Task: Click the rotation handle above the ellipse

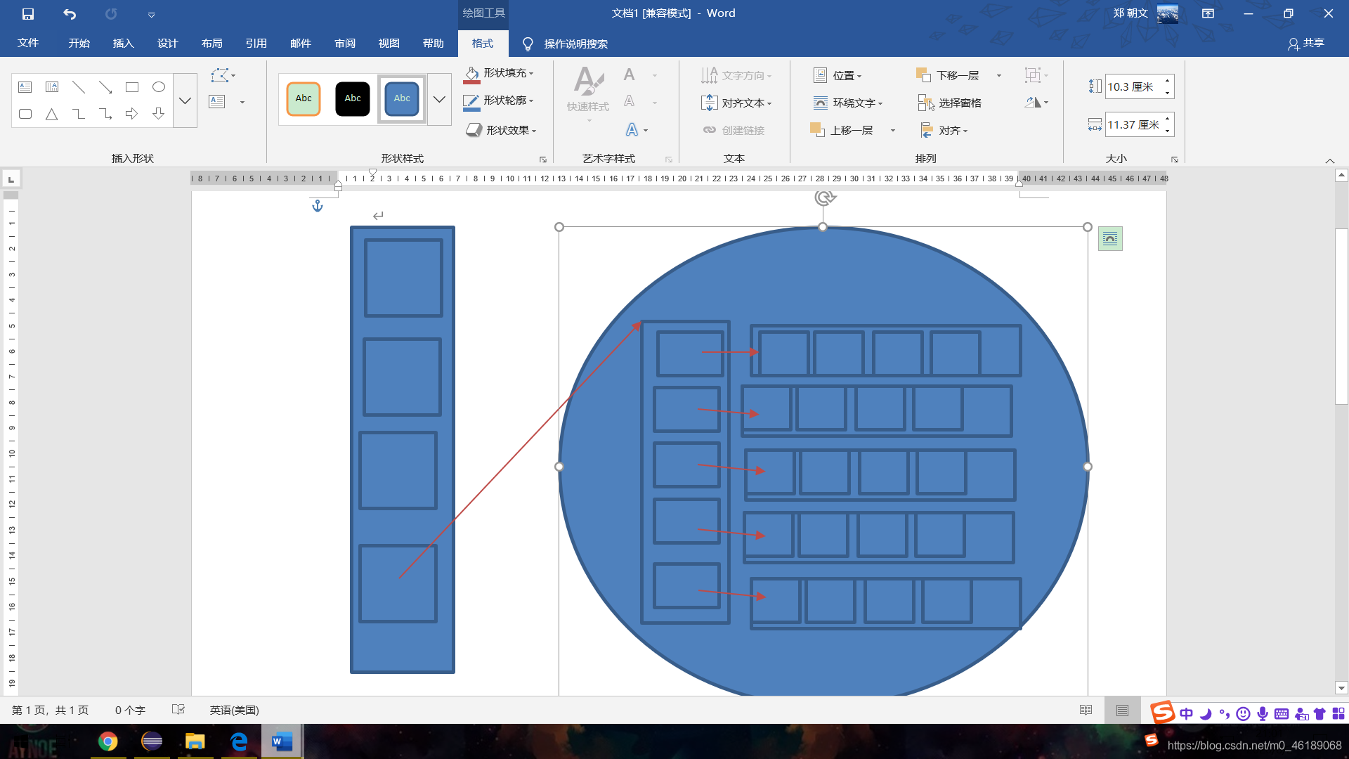Action: click(824, 197)
